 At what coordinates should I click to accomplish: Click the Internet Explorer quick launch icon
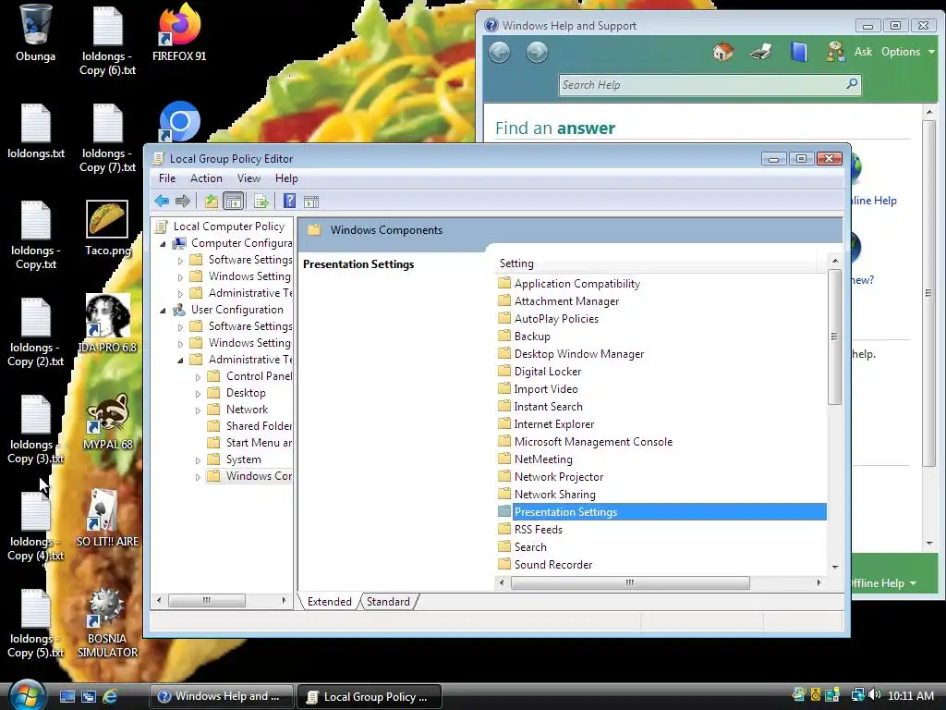pyautogui.click(x=109, y=696)
